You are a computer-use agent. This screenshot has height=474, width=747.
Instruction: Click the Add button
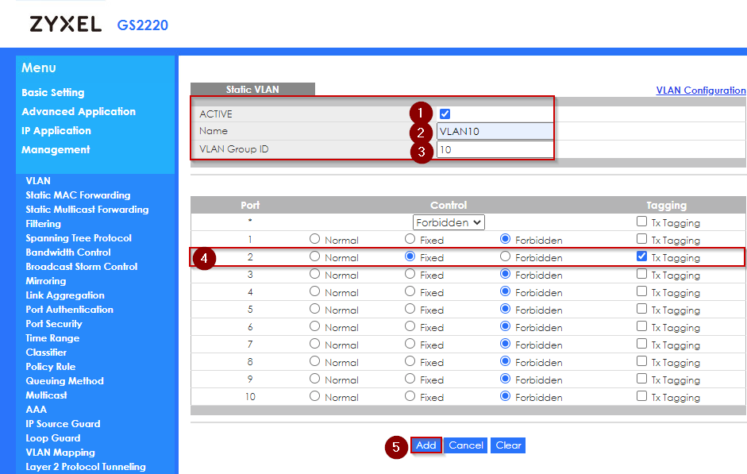click(x=425, y=445)
